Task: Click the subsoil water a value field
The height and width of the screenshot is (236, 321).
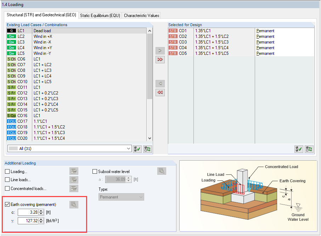Action: click(x=116, y=179)
